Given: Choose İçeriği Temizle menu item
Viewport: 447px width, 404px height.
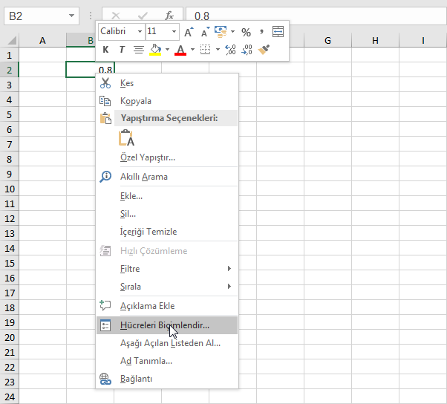Looking at the screenshot, I should [167, 232].
